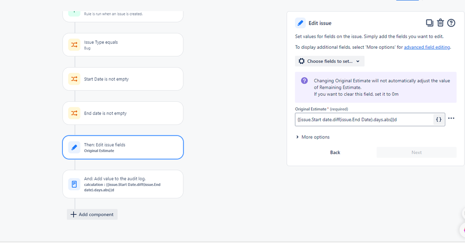Click the purple info icon in notice

click(304, 81)
